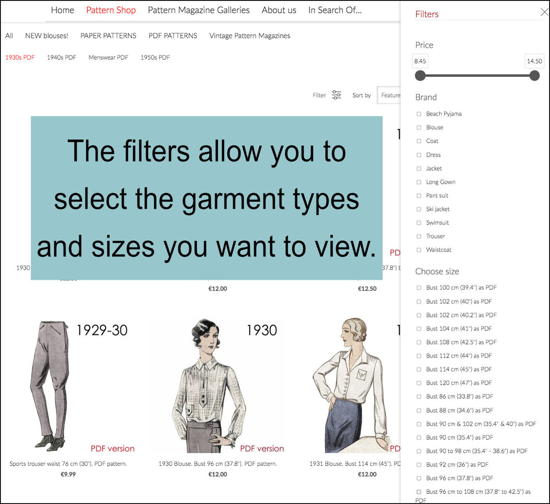Image resolution: width=550 pixels, height=504 pixels.
Task: Switch to the 1940s PDF category
Action: coord(61,57)
